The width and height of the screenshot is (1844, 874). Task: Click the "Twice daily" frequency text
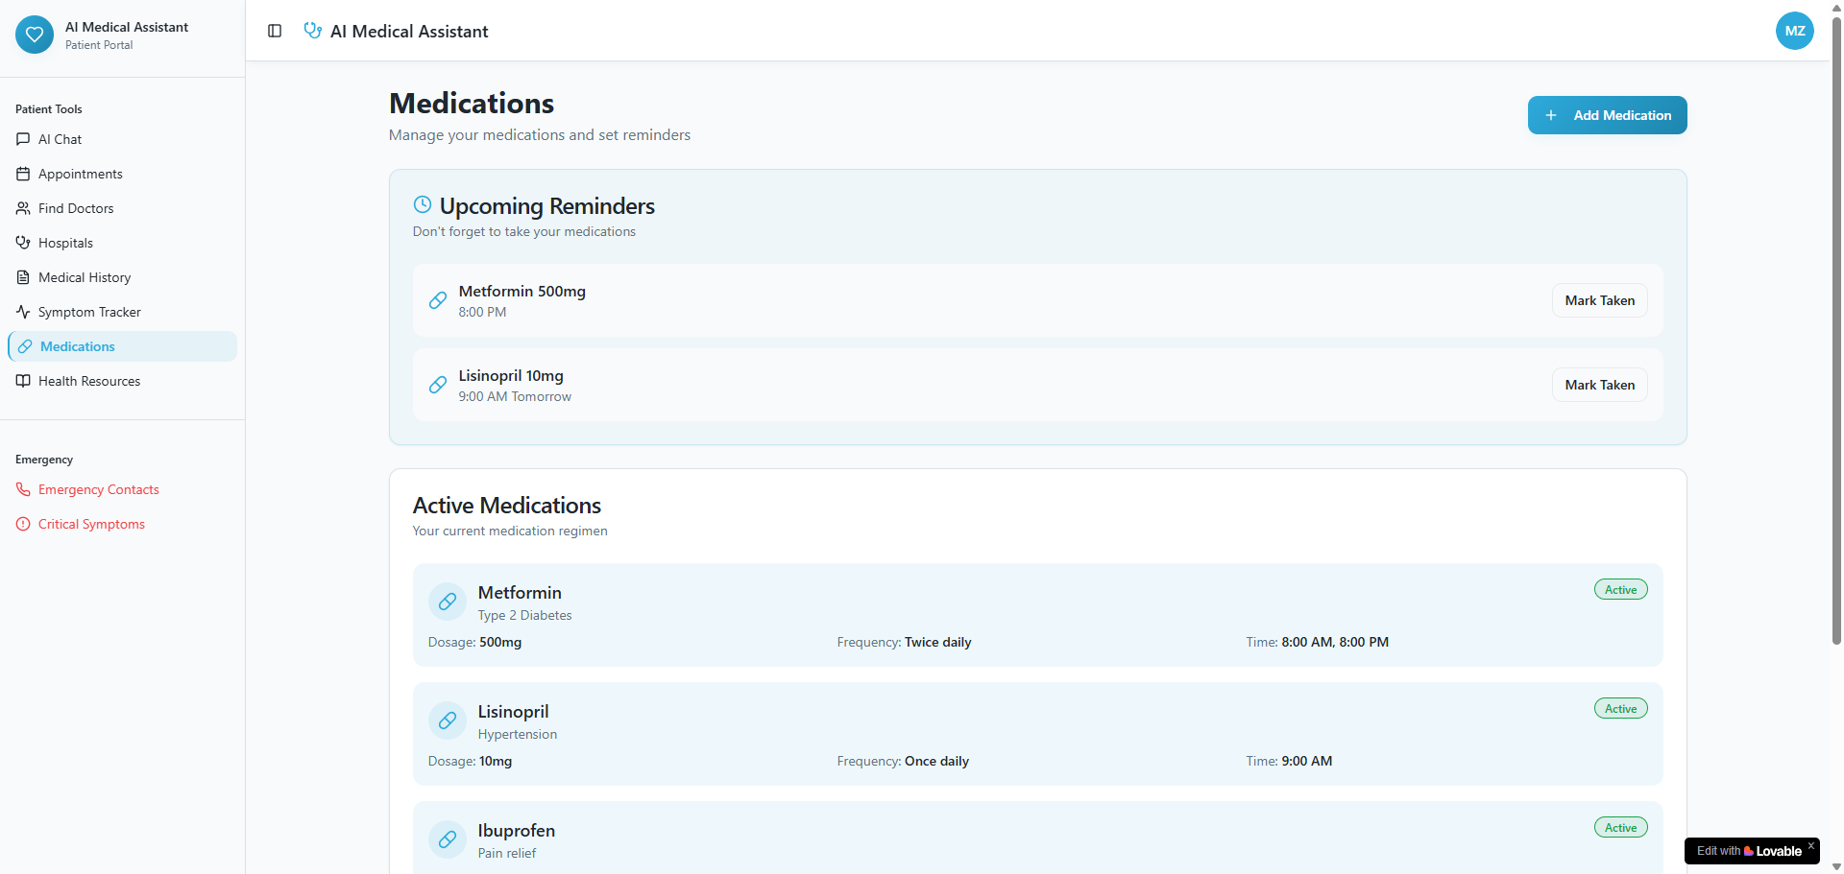(937, 642)
